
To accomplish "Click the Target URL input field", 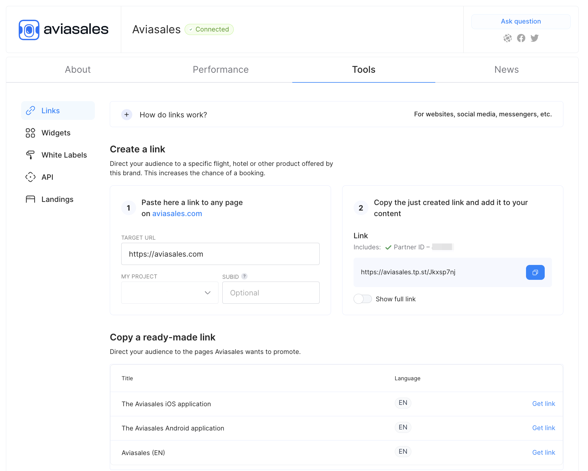I will click(x=220, y=254).
